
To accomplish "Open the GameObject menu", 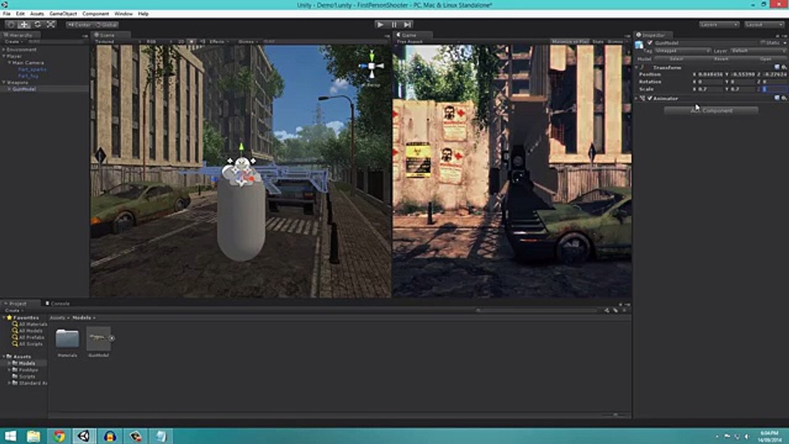I will [x=63, y=14].
